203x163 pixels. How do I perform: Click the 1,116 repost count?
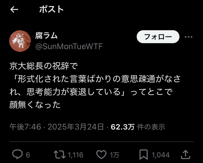76,155
